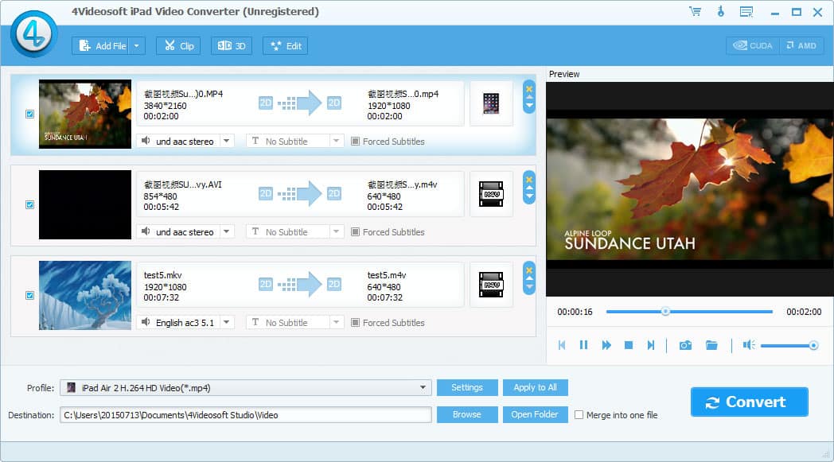This screenshot has height=462, width=834.
Task: Open the Clip tool
Action: click(x=178, y=45)
